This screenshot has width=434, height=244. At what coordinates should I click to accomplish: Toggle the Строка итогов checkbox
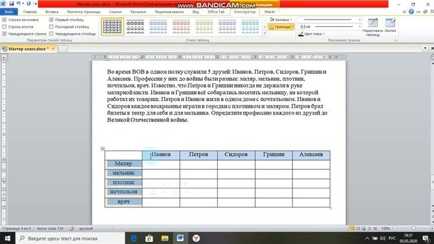(4, 26)
